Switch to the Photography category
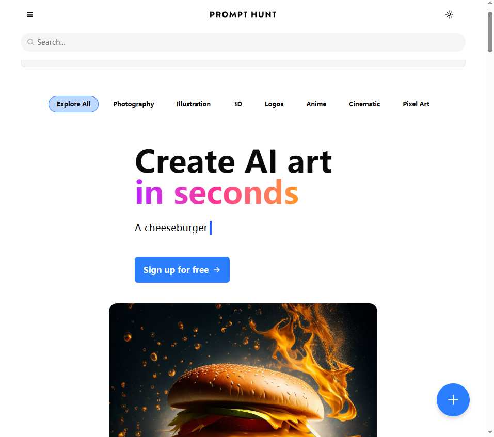Screen dimensions: 494x437 [134, 104]
